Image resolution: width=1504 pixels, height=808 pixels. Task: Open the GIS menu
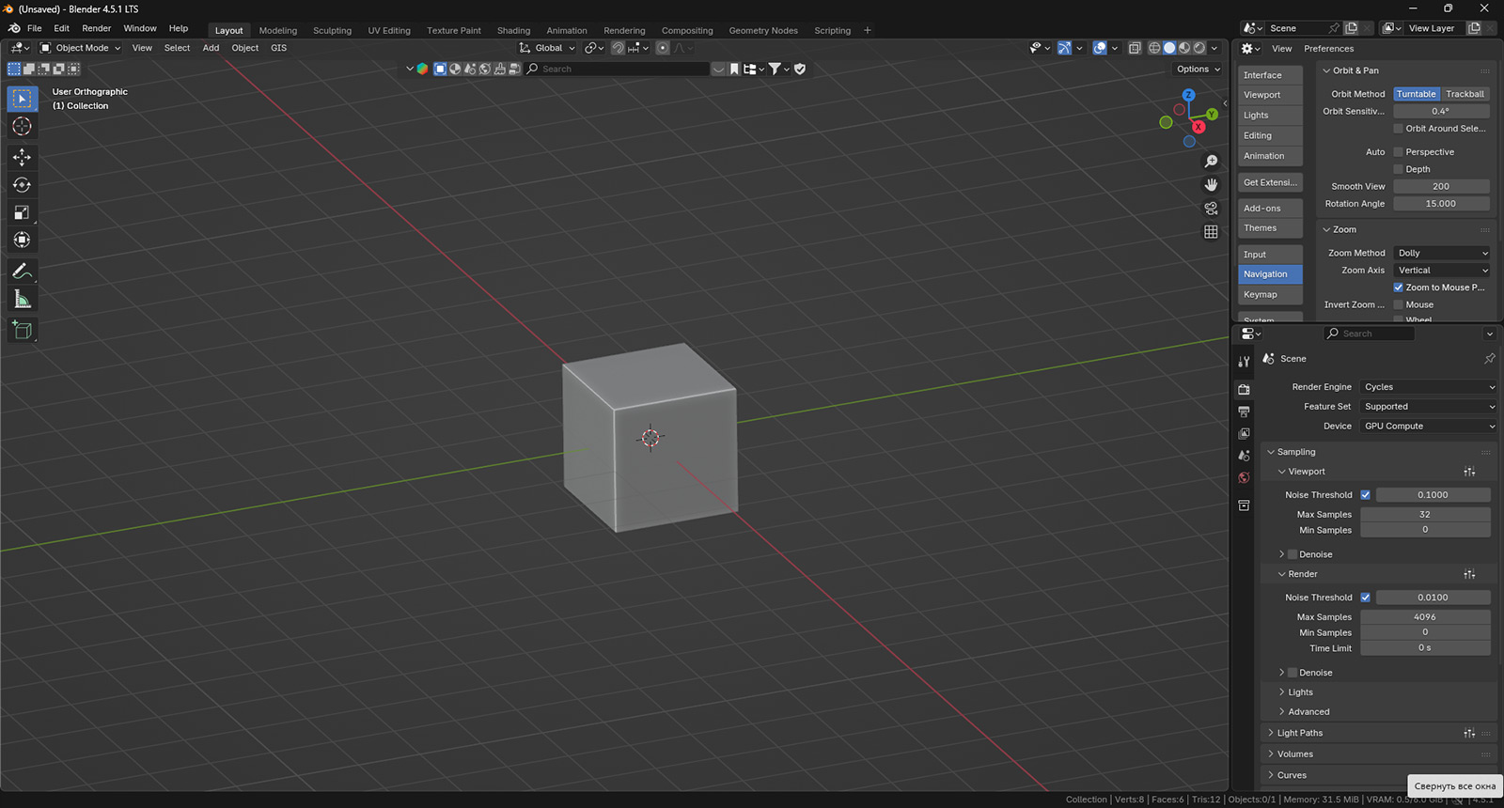tap(279, 48)
